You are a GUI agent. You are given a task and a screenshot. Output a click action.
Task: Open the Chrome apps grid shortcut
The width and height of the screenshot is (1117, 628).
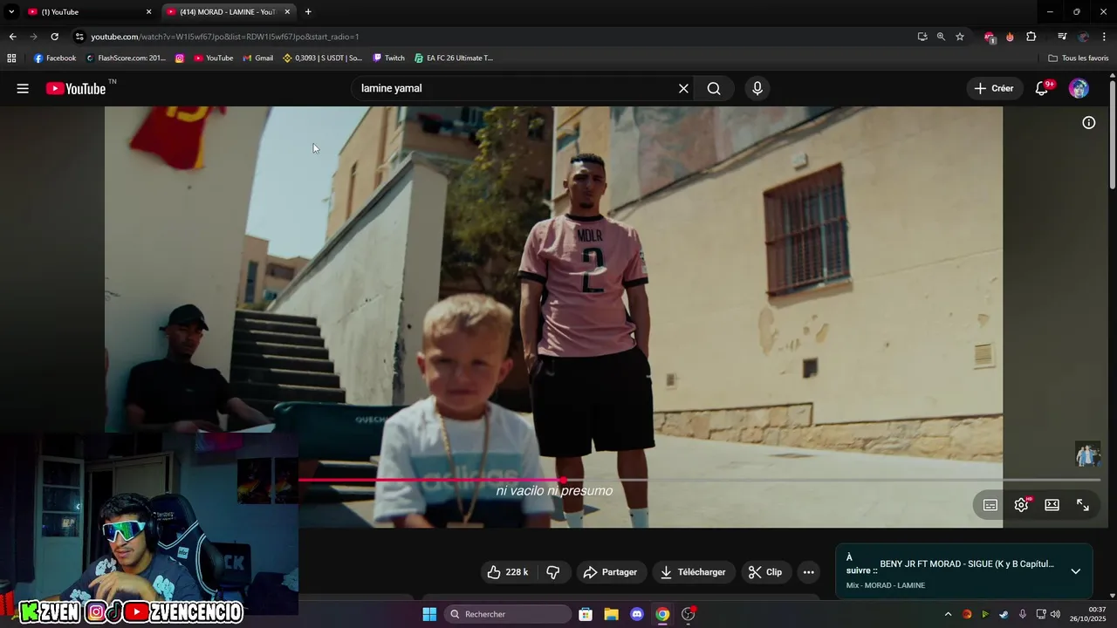pyautogui.click(x=11, y=58)
